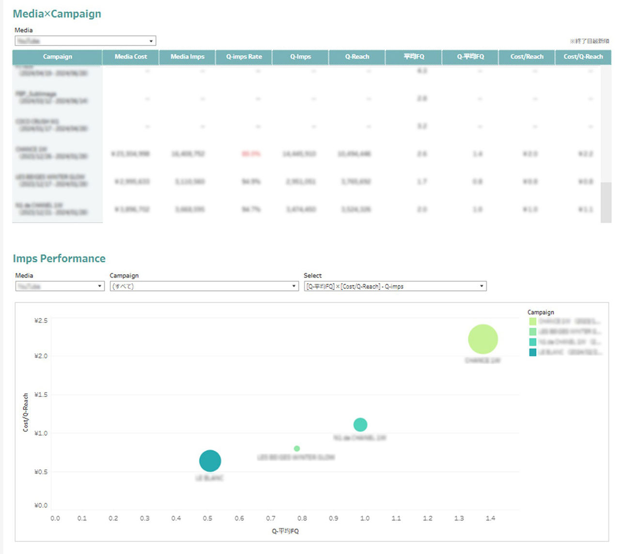620x554 pixels.
Task: Click the Q-imps Rate column header
Action: pos(244,57)
